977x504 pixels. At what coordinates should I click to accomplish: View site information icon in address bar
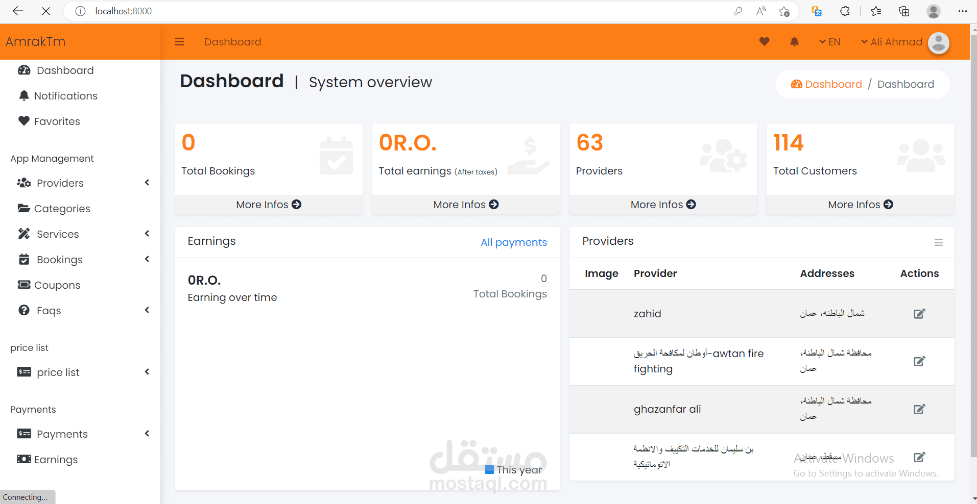point(80,11)
